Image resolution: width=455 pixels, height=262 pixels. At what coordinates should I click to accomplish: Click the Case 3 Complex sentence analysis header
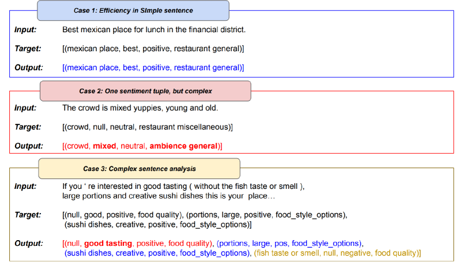pyautogui.click(x=139, y=169)
